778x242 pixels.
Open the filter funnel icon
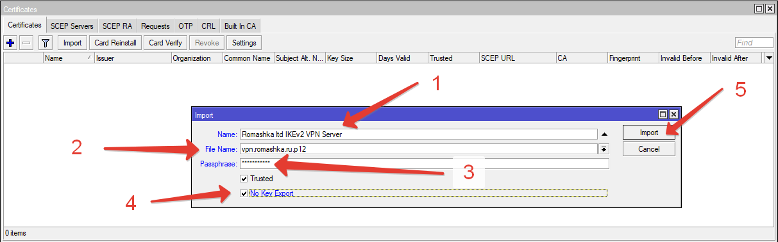[x=46, y=43]
